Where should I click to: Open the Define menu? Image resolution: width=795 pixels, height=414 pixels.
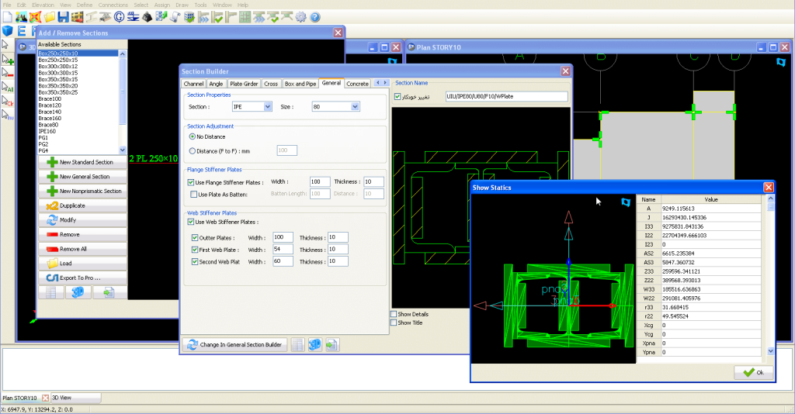85,5
